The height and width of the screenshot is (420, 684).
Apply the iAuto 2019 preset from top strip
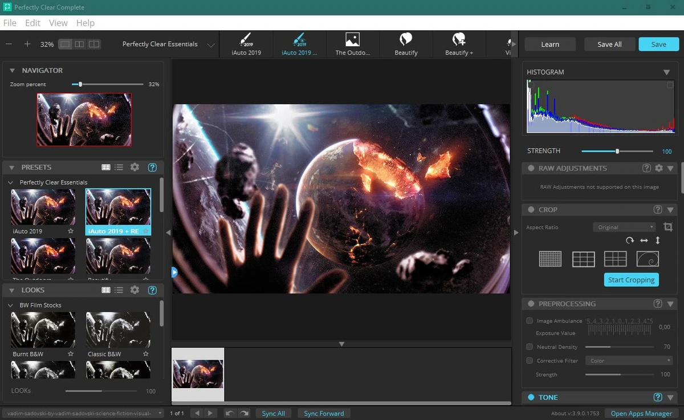(246, 44)
